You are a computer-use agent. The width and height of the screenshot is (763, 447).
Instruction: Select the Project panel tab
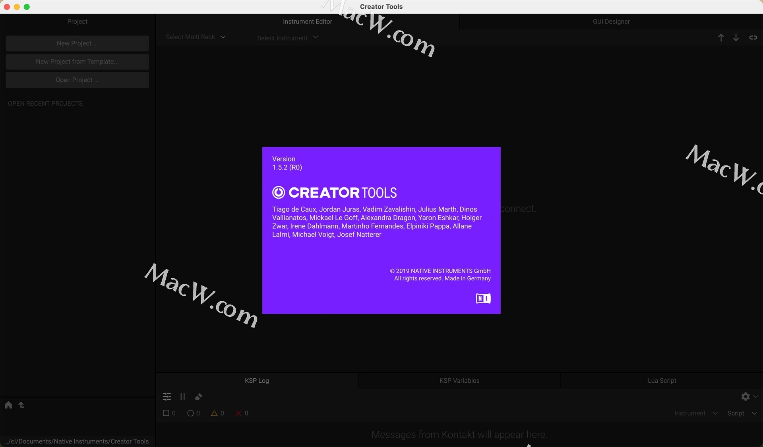click(x=77, y=21)
